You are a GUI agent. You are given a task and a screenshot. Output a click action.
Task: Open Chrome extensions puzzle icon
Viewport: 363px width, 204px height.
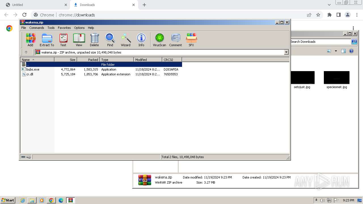[x=329, y=15]
